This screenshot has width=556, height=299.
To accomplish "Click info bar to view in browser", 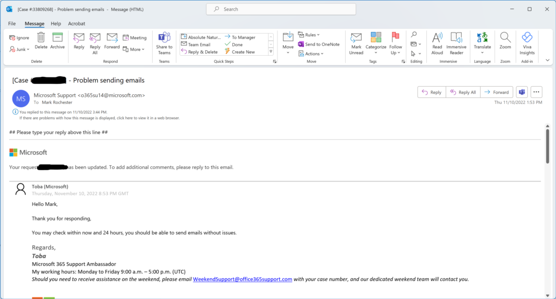I will click(x=99, y=118).
